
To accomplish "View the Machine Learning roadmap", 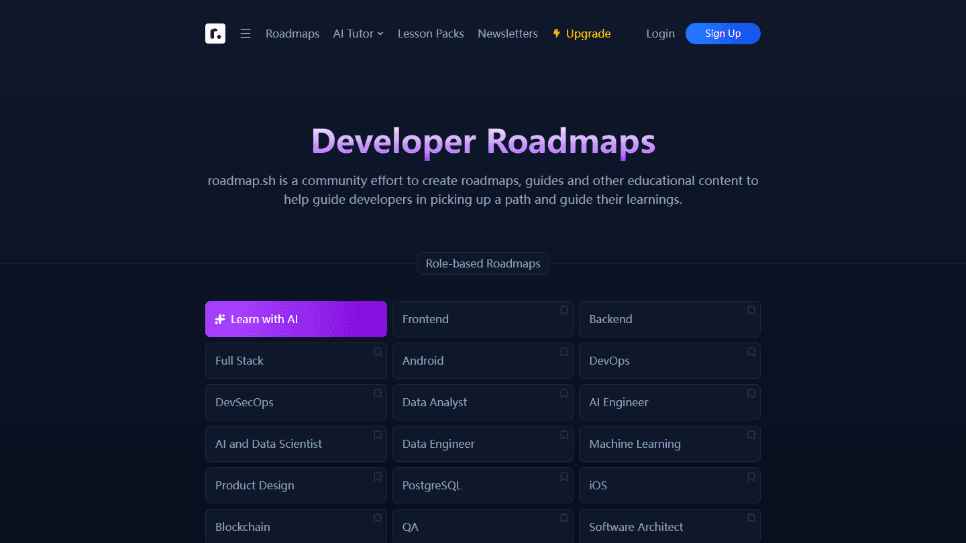I will point(669,444).
